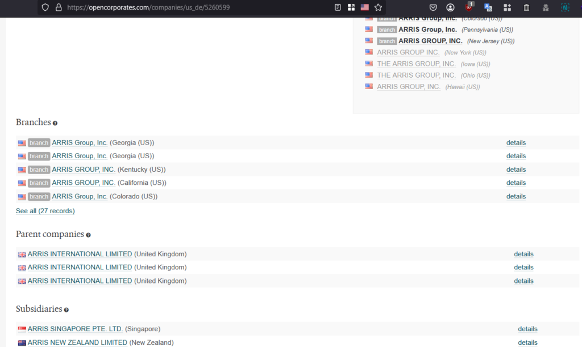View details for the Colorado branch row
This screenshot has width=582, height=347.
pyautogui.click(x=516, y=196)
